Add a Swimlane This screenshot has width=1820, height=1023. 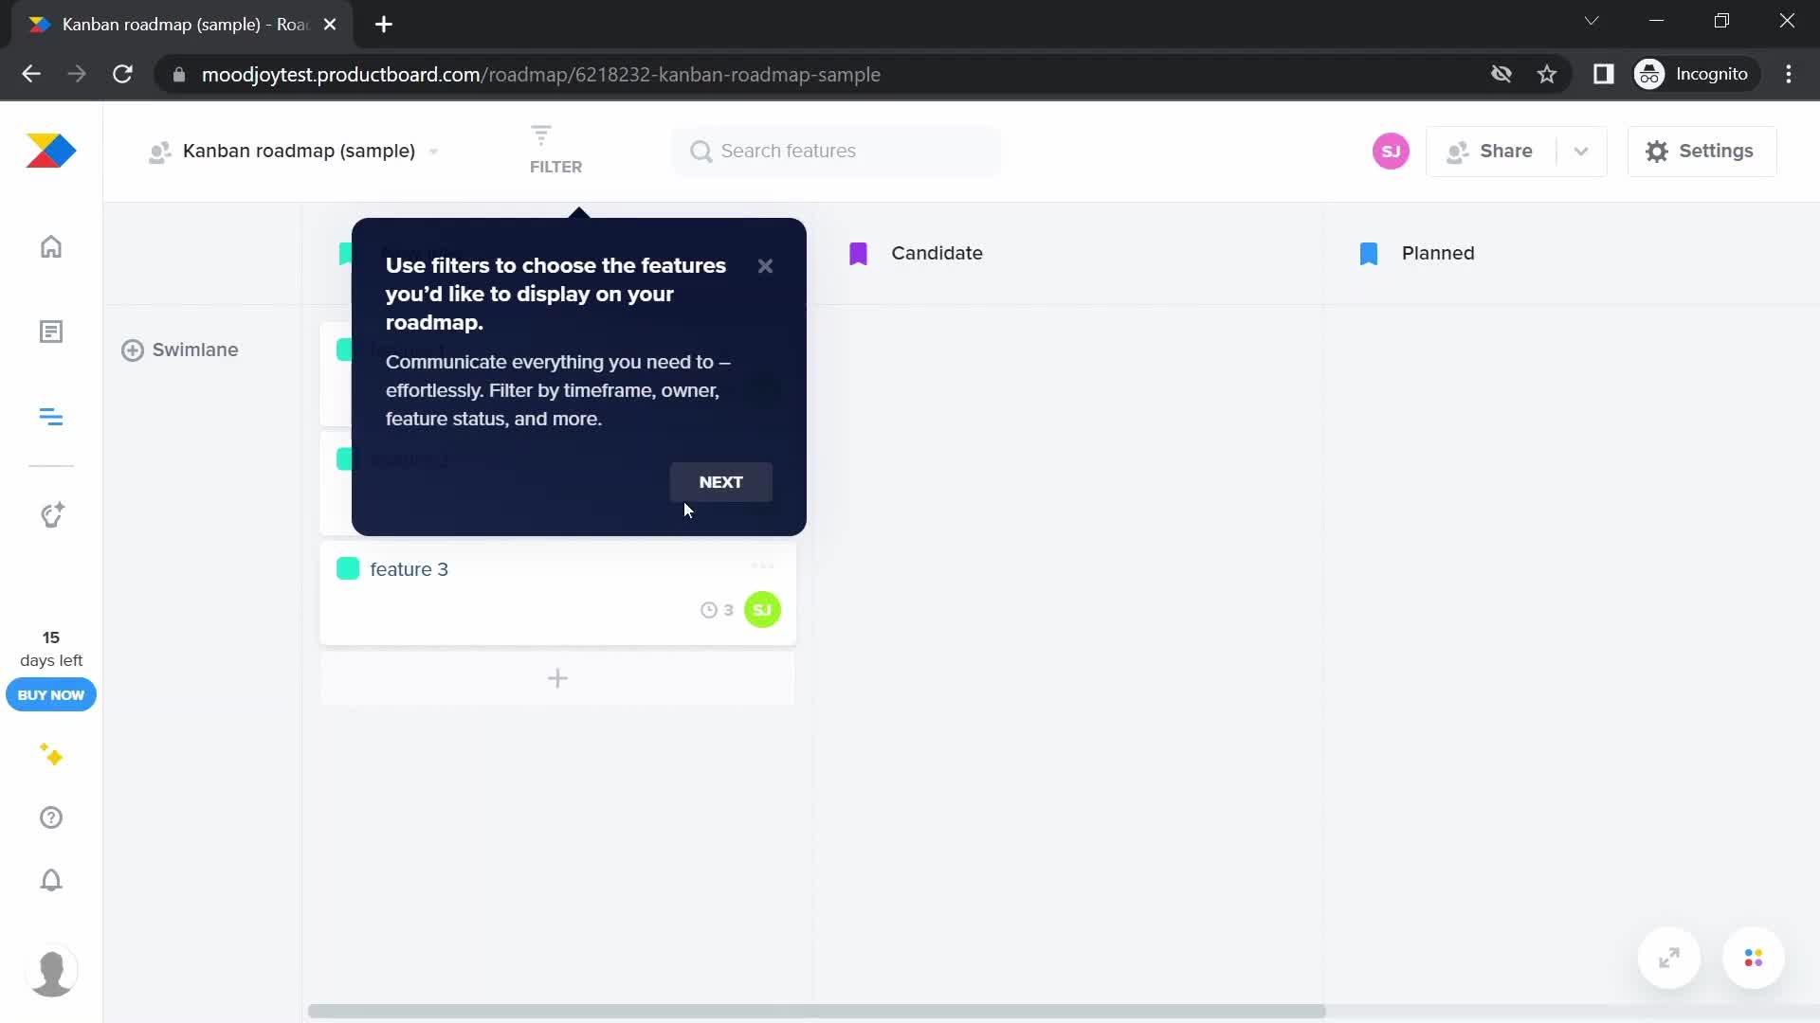(x=180, y=350)
